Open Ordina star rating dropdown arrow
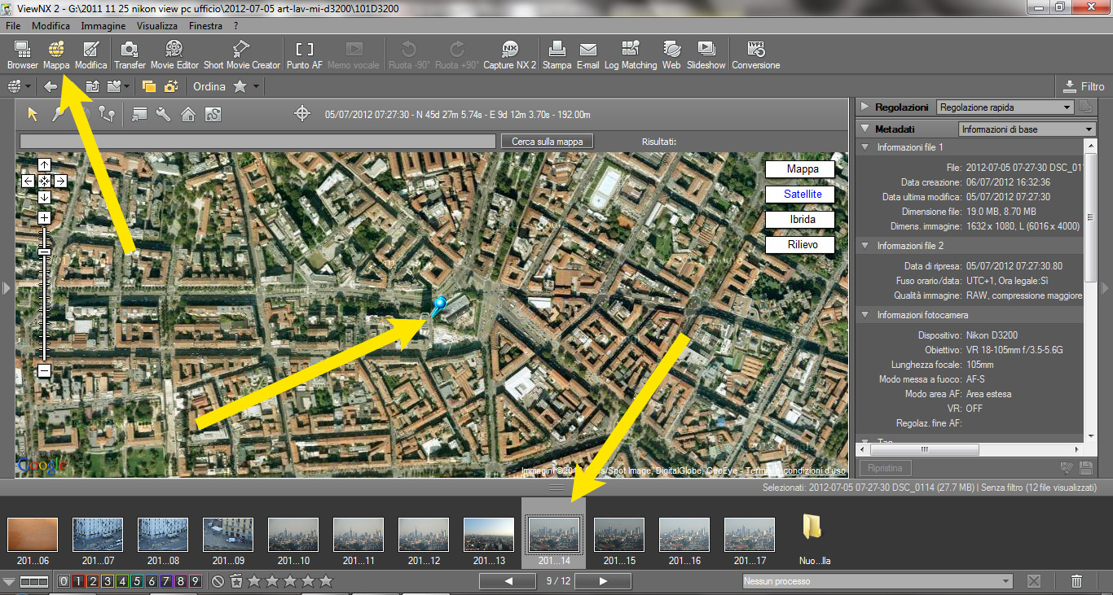 (x=256, y=86)
